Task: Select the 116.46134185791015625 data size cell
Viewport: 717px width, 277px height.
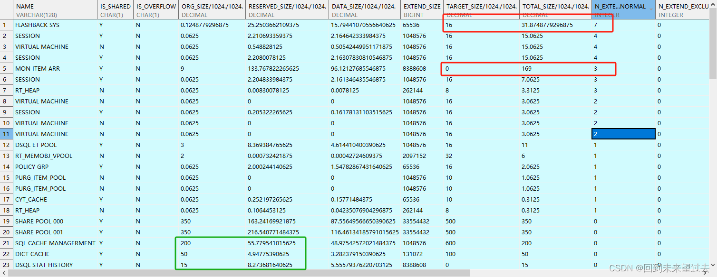Action: coord(365,232)
